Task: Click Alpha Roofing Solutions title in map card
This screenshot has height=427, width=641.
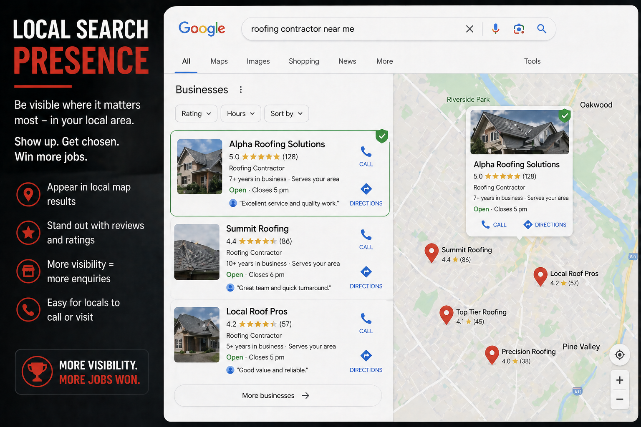Action: click(x=516, y=164)
